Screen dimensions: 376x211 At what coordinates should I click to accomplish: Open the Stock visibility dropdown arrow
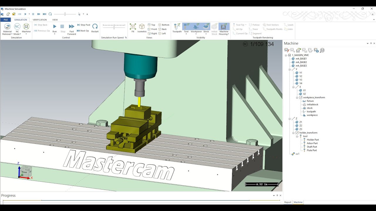(x=206, y=34)
